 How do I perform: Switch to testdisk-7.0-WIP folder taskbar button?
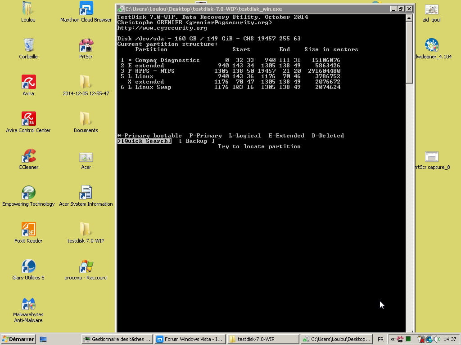tap(263, 339)
